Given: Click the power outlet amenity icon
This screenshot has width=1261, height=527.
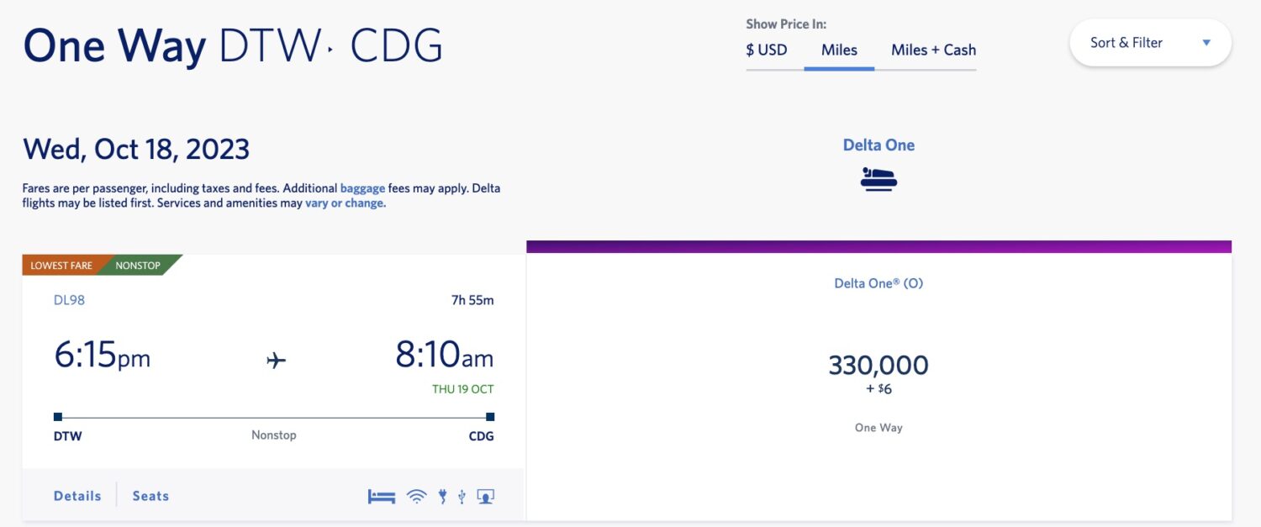Looking at the screenshot, I should pyautogui.click(x=441, y=496).
